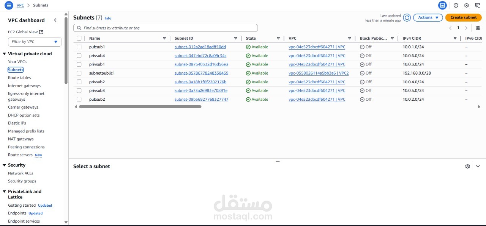This screenshot has height=226, width=486.
Task: Sort by Name column arrow
Action: [x=164, y=38]
